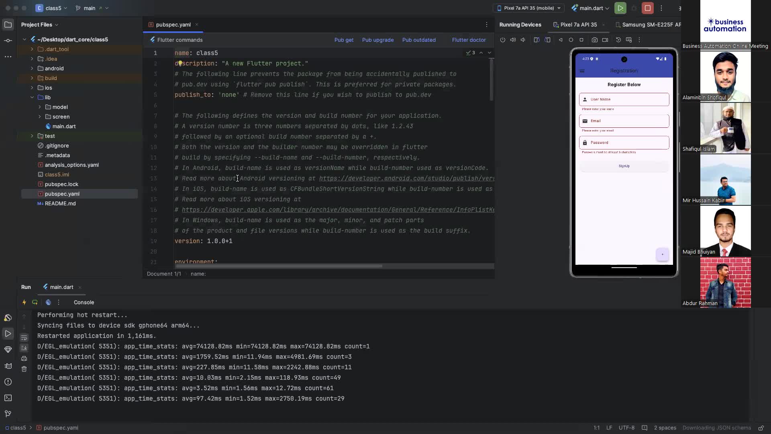
Task: Open the Pixel 7a API 35 device selector
Action: (528, 8)
